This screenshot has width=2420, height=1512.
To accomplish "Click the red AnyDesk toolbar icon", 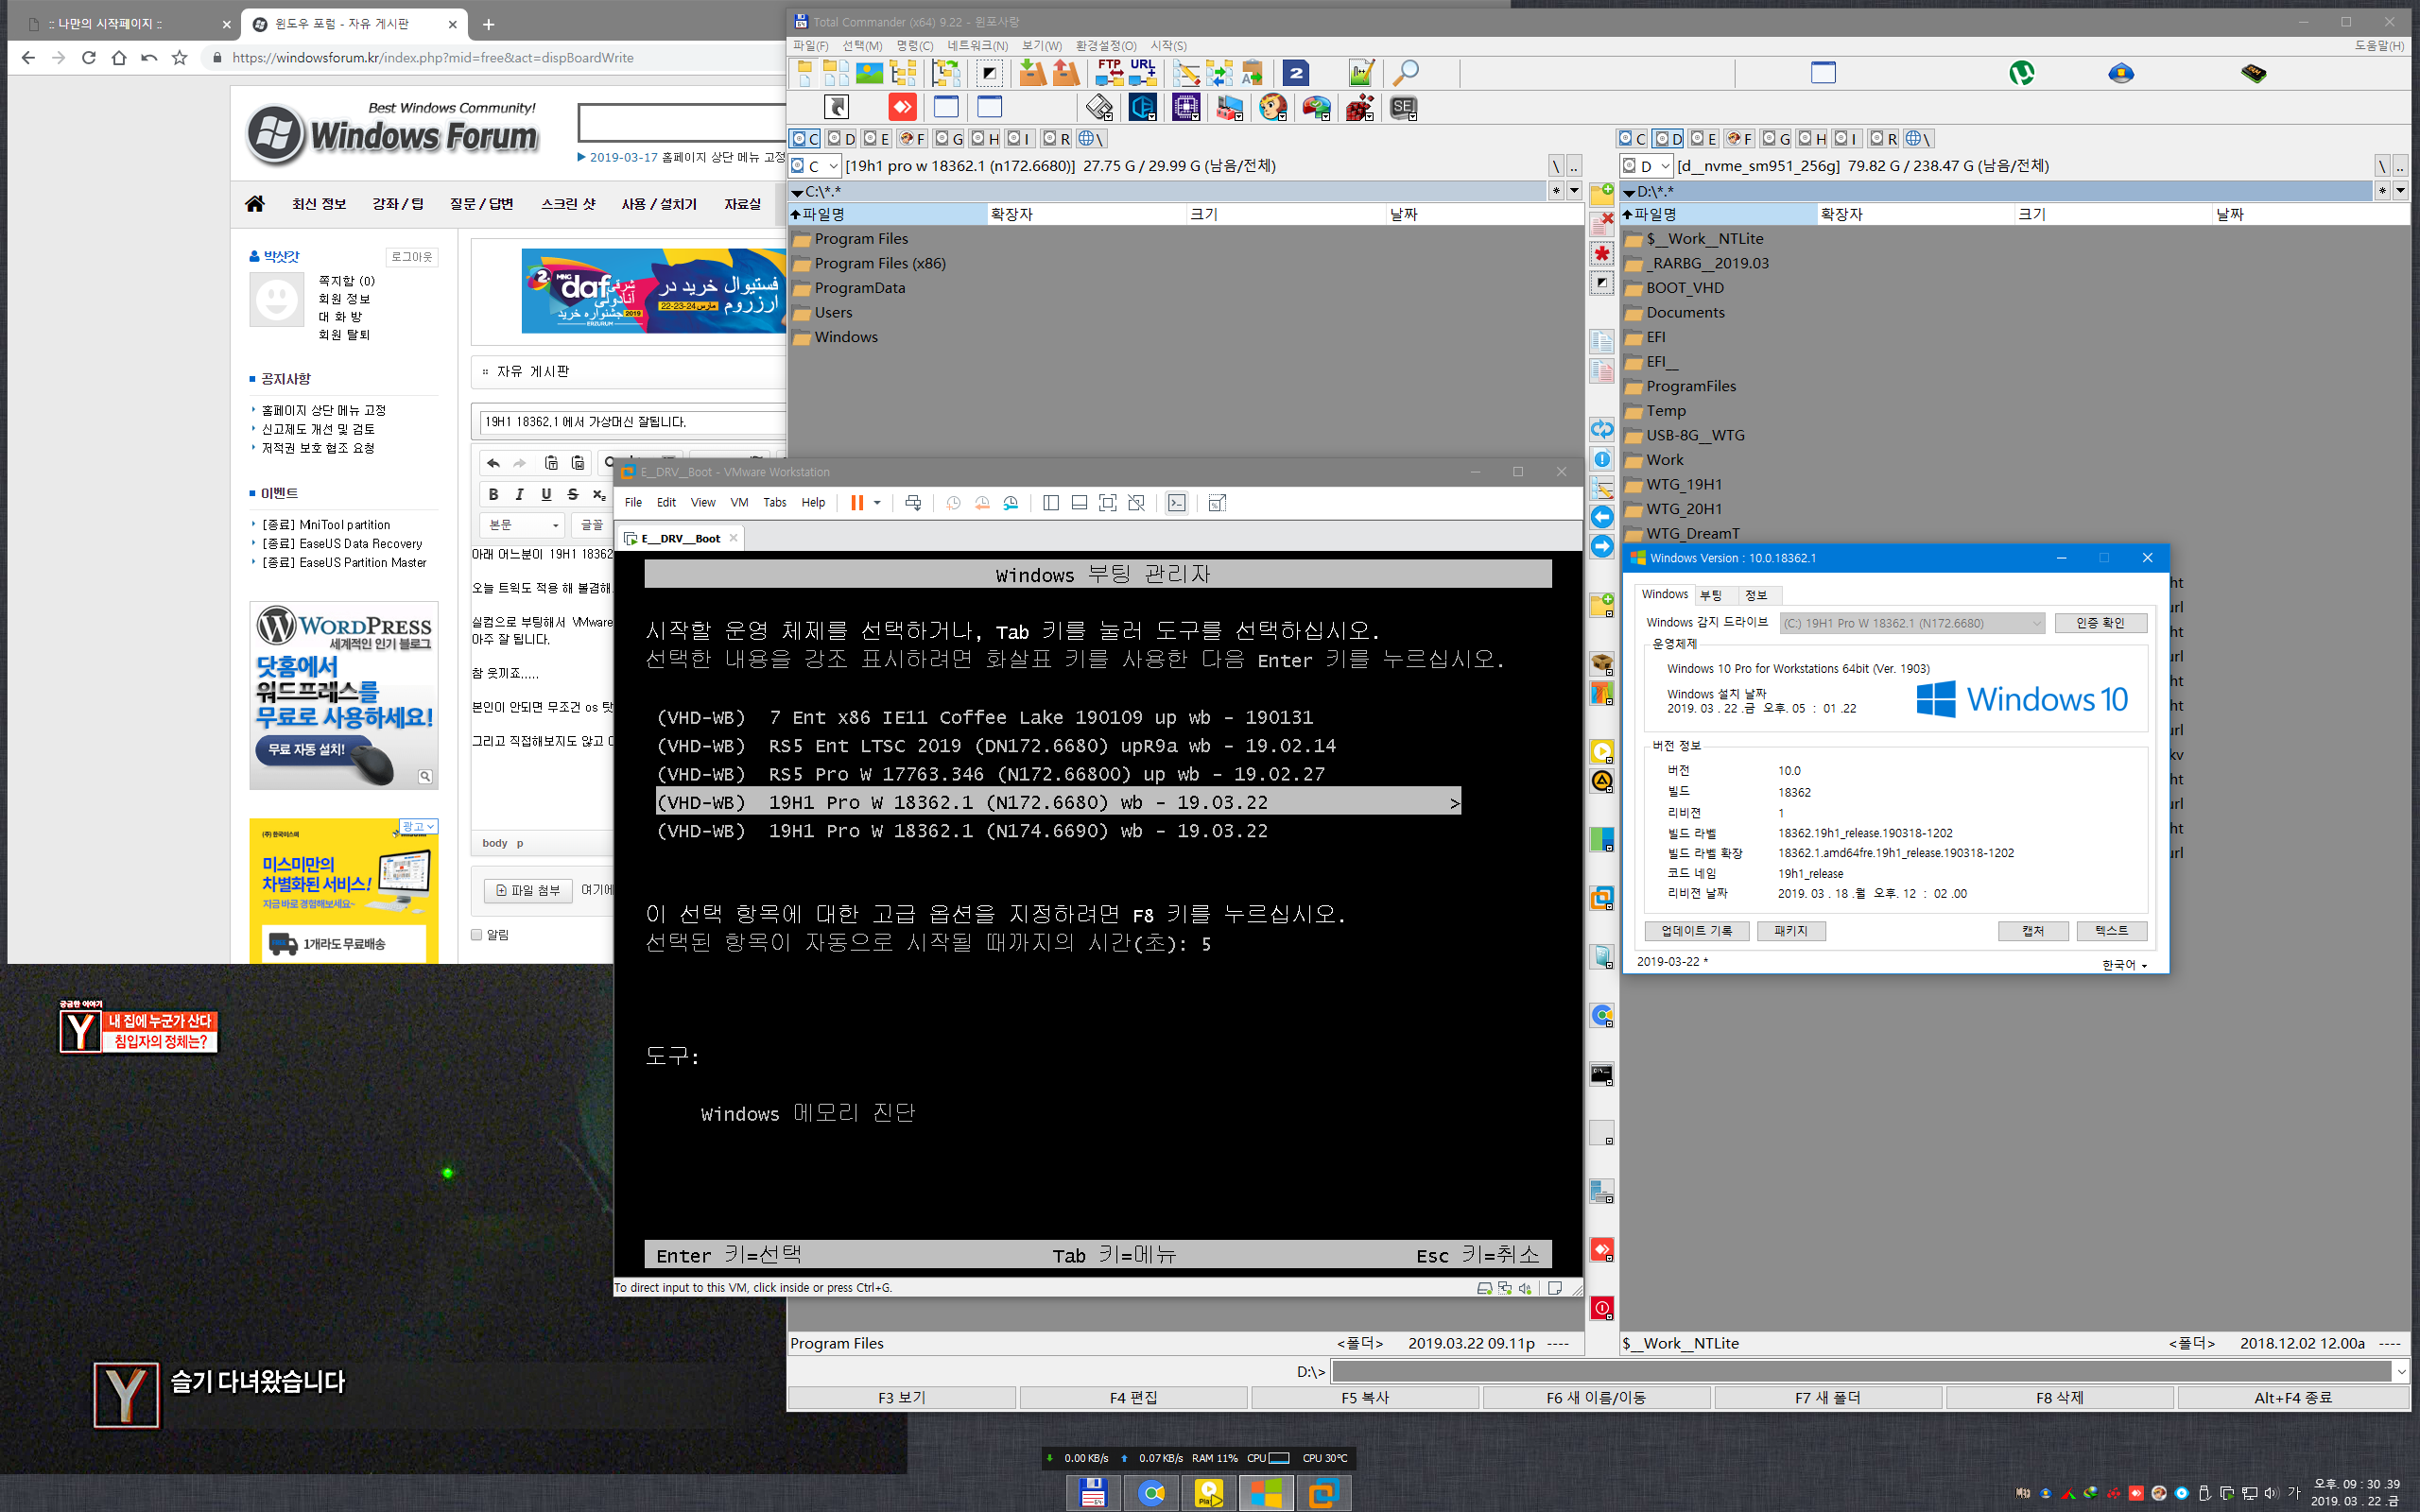I will (902, 107).
